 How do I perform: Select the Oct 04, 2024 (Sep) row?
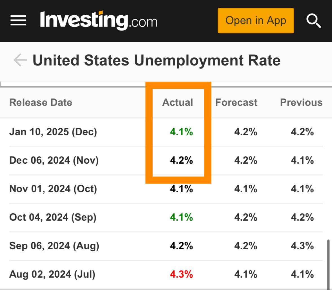point(53,217)
